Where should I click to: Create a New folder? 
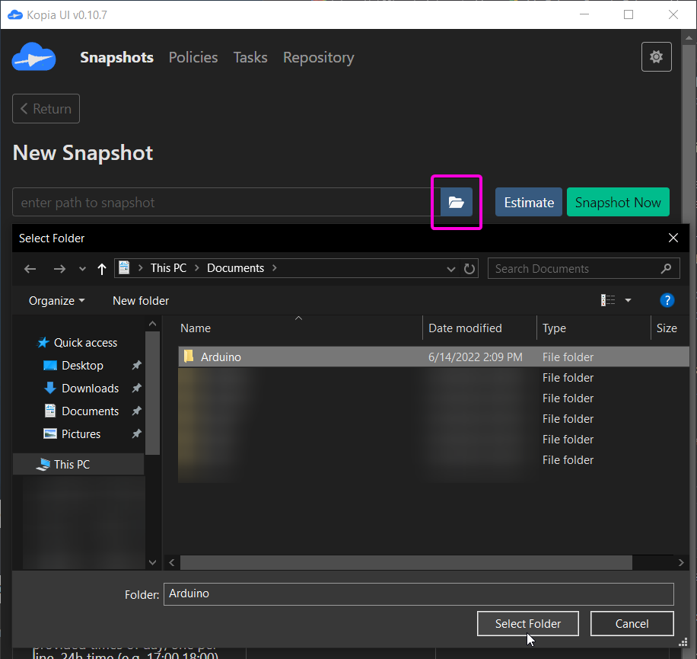(141, 301)
